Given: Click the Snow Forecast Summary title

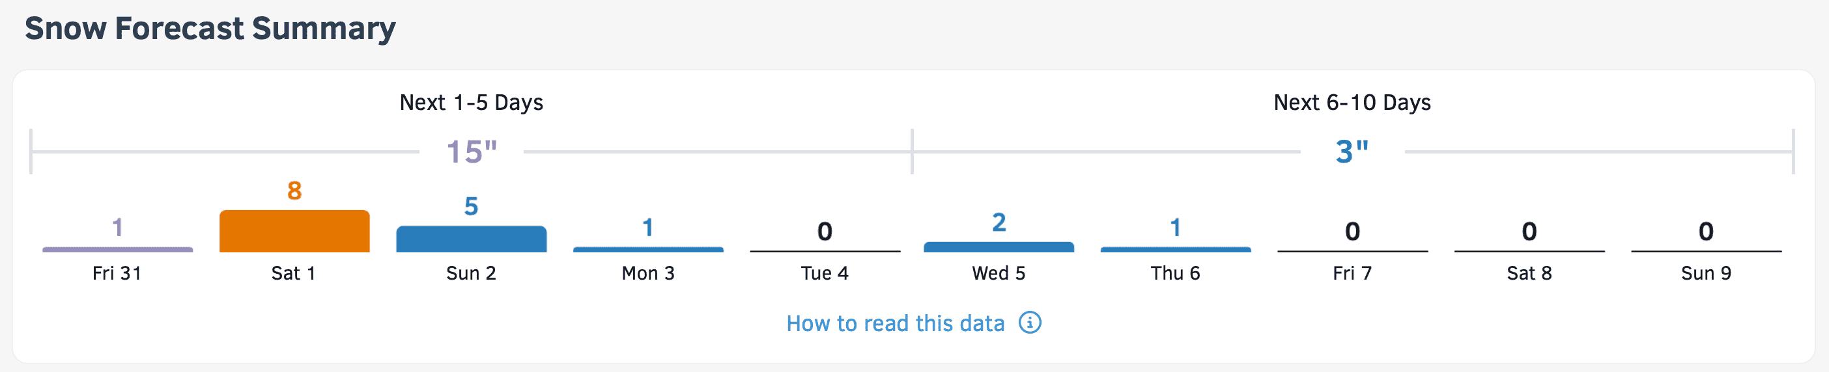Looking at the screenshot, I should point(210,29).
